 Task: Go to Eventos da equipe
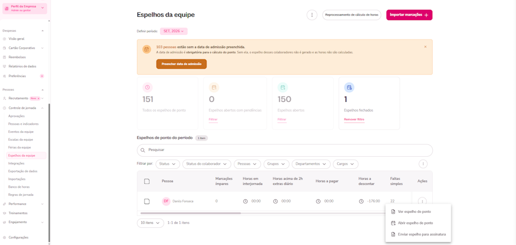click(21, 132)
